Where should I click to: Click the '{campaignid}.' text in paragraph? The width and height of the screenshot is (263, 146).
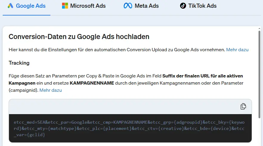[x=24, y=90]
